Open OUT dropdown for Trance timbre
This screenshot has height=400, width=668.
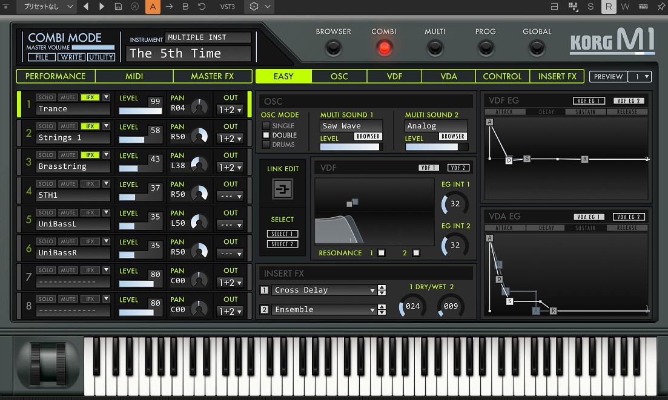tap(230, 110)
